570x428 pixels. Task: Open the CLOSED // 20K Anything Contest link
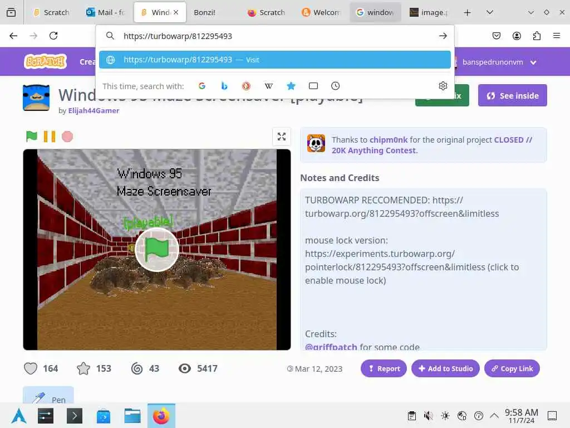point(432,145)
